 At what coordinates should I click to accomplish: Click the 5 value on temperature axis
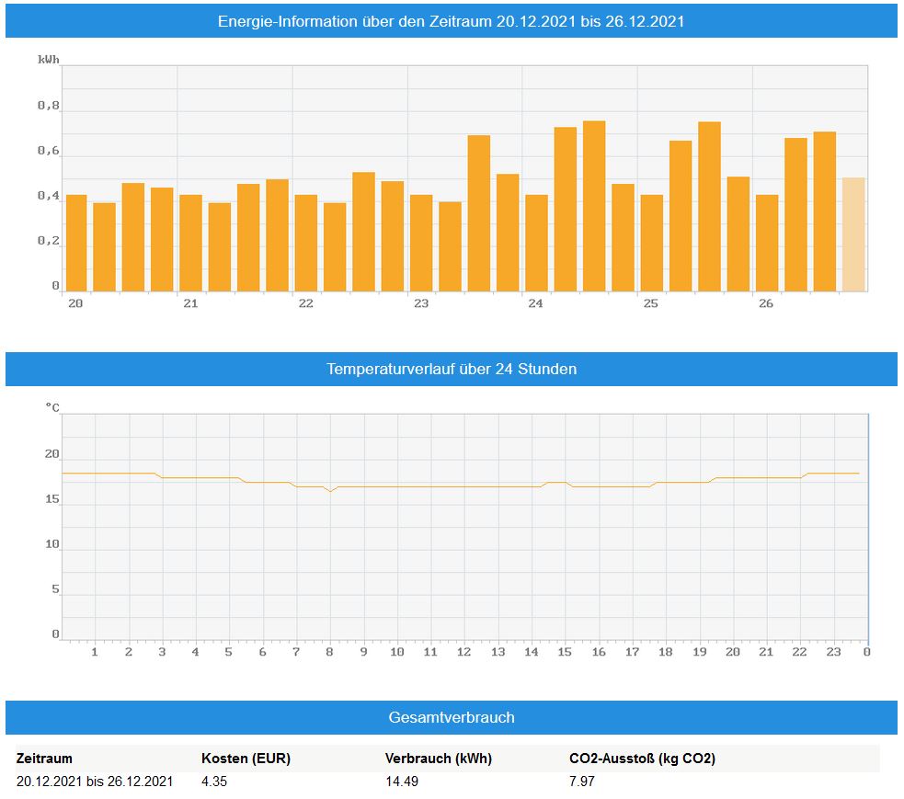pyautogui.click(x=56, y=589)
